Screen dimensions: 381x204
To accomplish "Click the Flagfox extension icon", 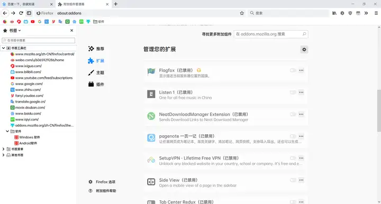I will point(151,72).
